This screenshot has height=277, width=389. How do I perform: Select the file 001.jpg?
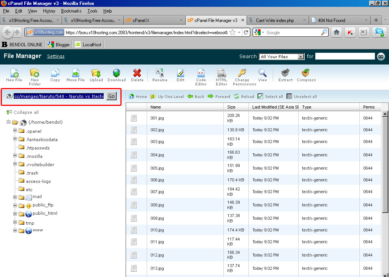click(157, 118)
